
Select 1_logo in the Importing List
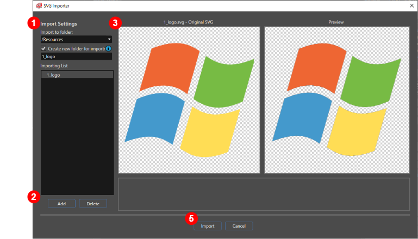coord(77,75)
